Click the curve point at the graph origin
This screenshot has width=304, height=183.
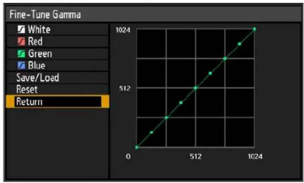[137, 147]
